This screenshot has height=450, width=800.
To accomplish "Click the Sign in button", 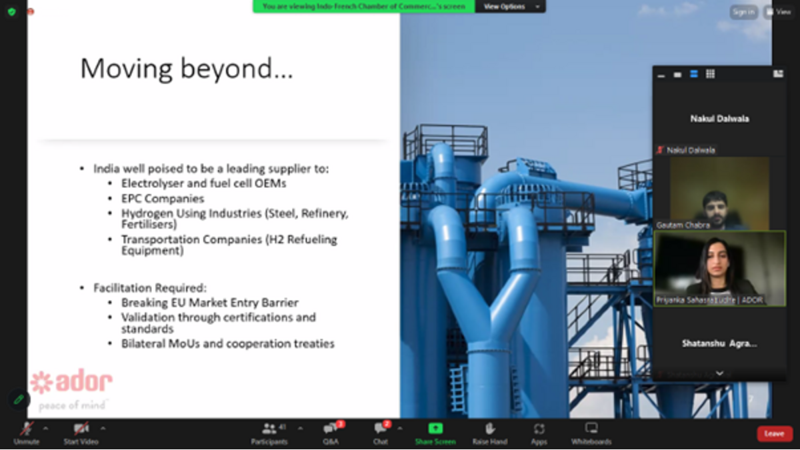I will (x=743, y=12).
